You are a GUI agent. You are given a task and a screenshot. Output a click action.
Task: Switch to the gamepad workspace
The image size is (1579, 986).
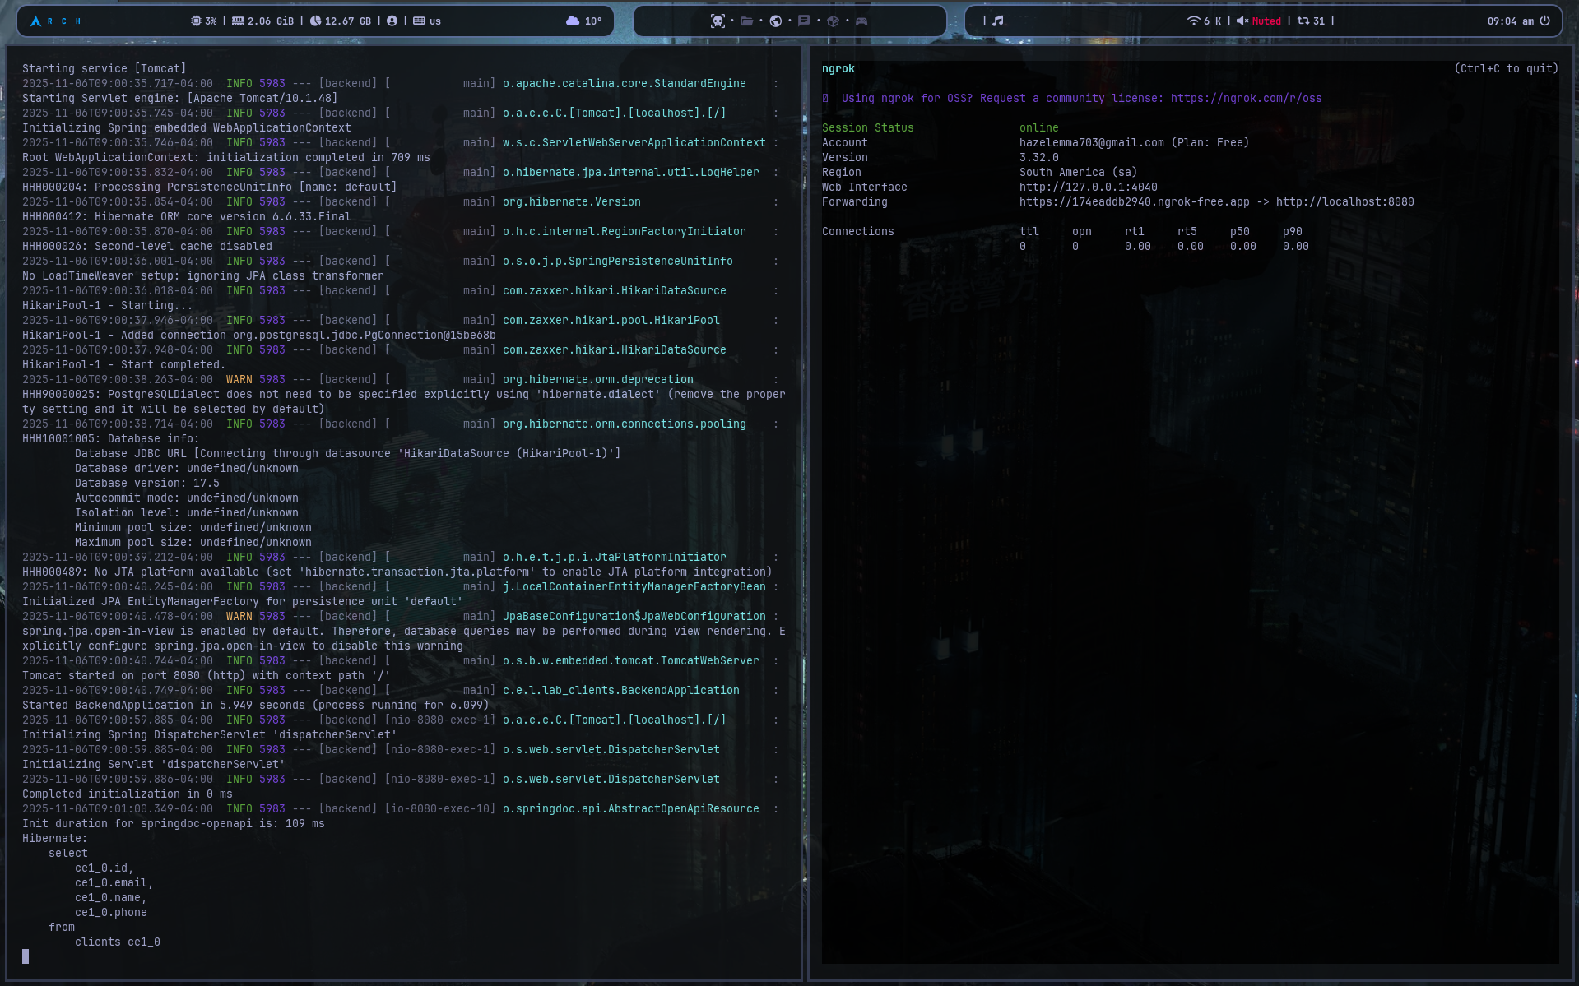[x=861, y=21]
